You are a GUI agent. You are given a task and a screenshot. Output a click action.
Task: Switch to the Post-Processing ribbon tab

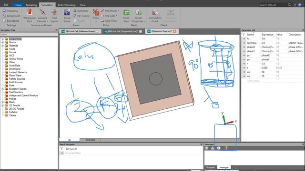pyautogui.click(x=67, y=5)
